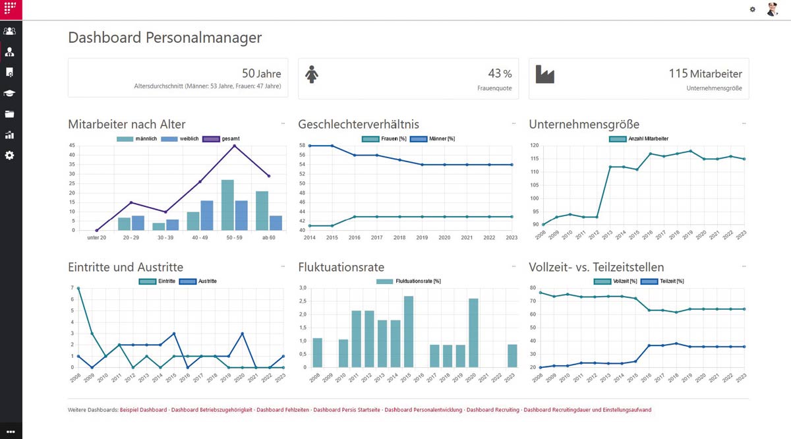The height and width of the screenshot is (439, 791).
Task: Open the applicant document sidebar icon
Action: point(10,73)
